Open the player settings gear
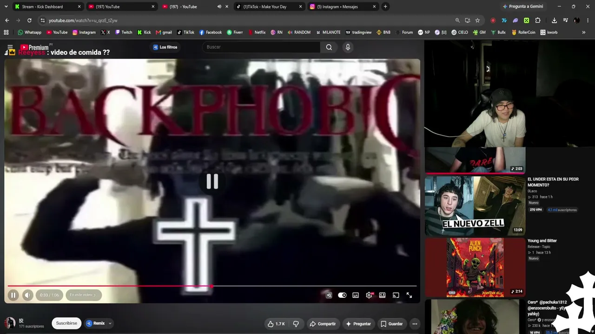Screen dimensions: 595x334 pos(369,295)
